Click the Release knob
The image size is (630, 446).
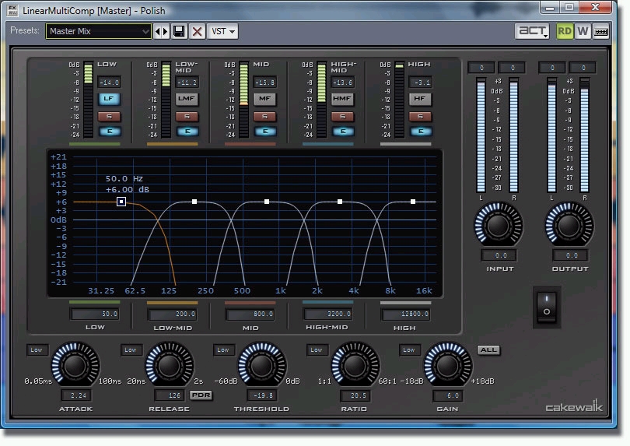[169, 365]
